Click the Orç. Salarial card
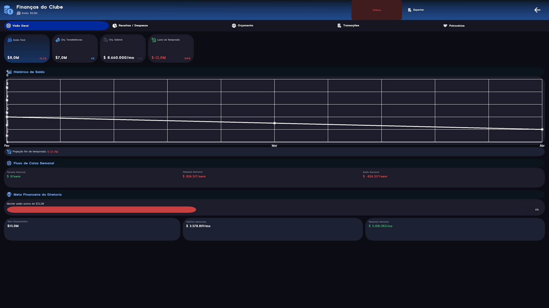The height and width of the screenshot is (308, 549). pos(123,48)
